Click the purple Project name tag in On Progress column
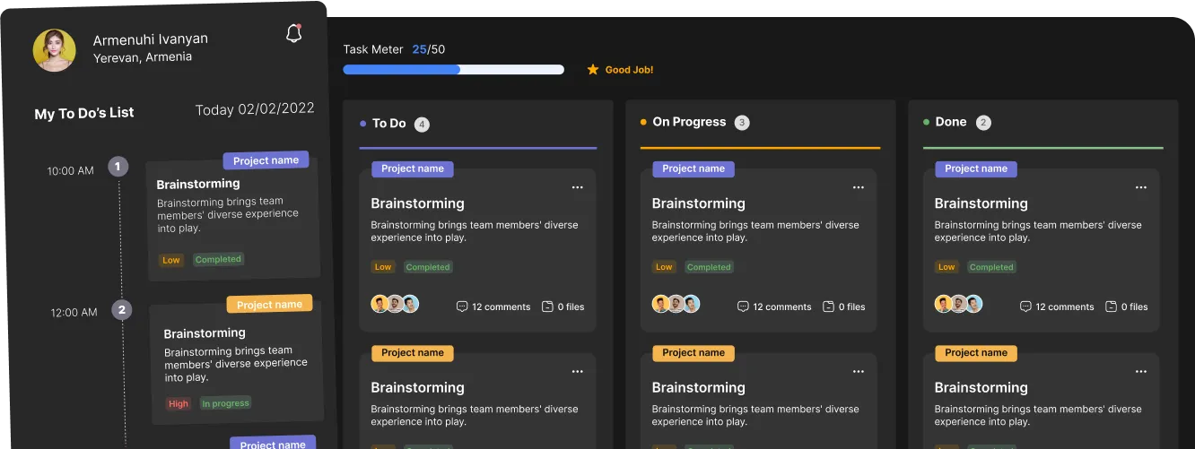 (x=693, y=168)
